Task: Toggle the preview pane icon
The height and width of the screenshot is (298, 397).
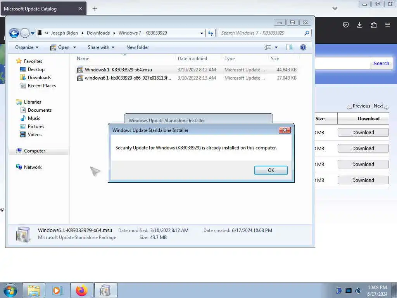Action: tap(289, 47)
